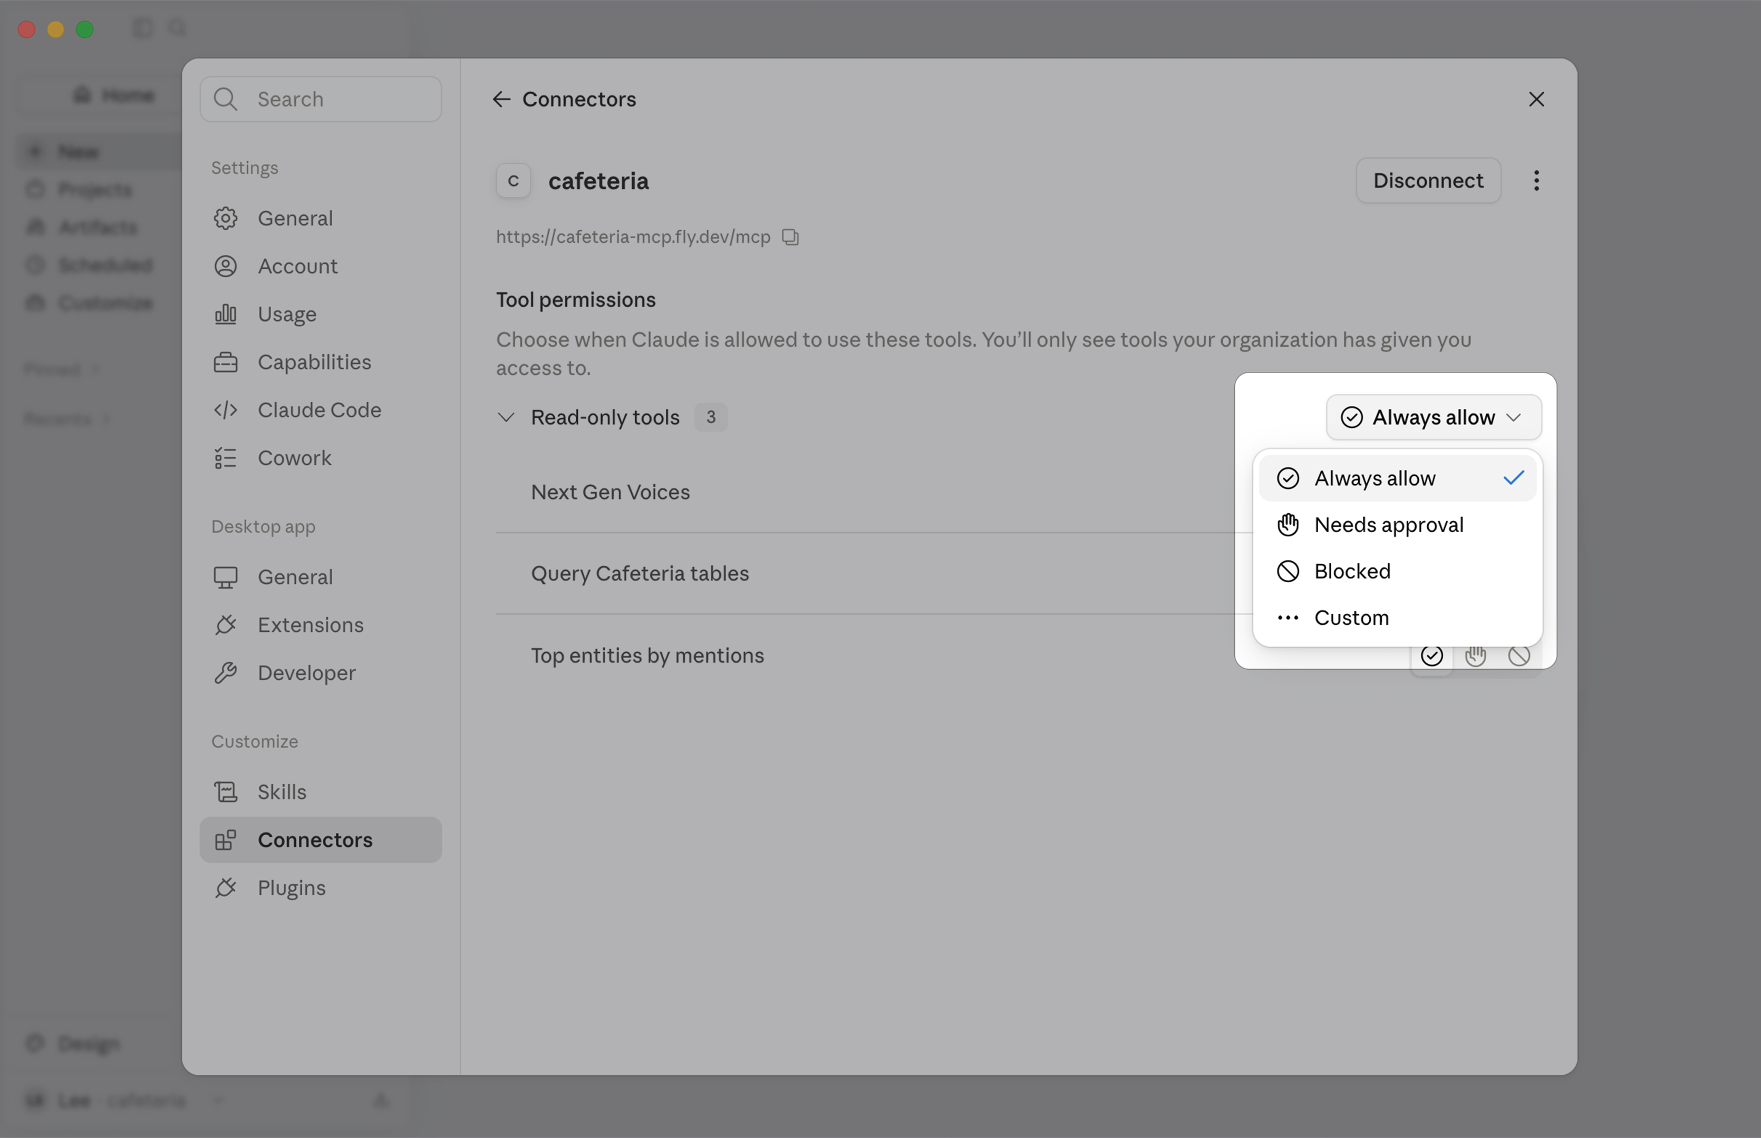Click the Disconnect button
The height and width of the screenshot is (1138, 1761).
[1428, 181]
